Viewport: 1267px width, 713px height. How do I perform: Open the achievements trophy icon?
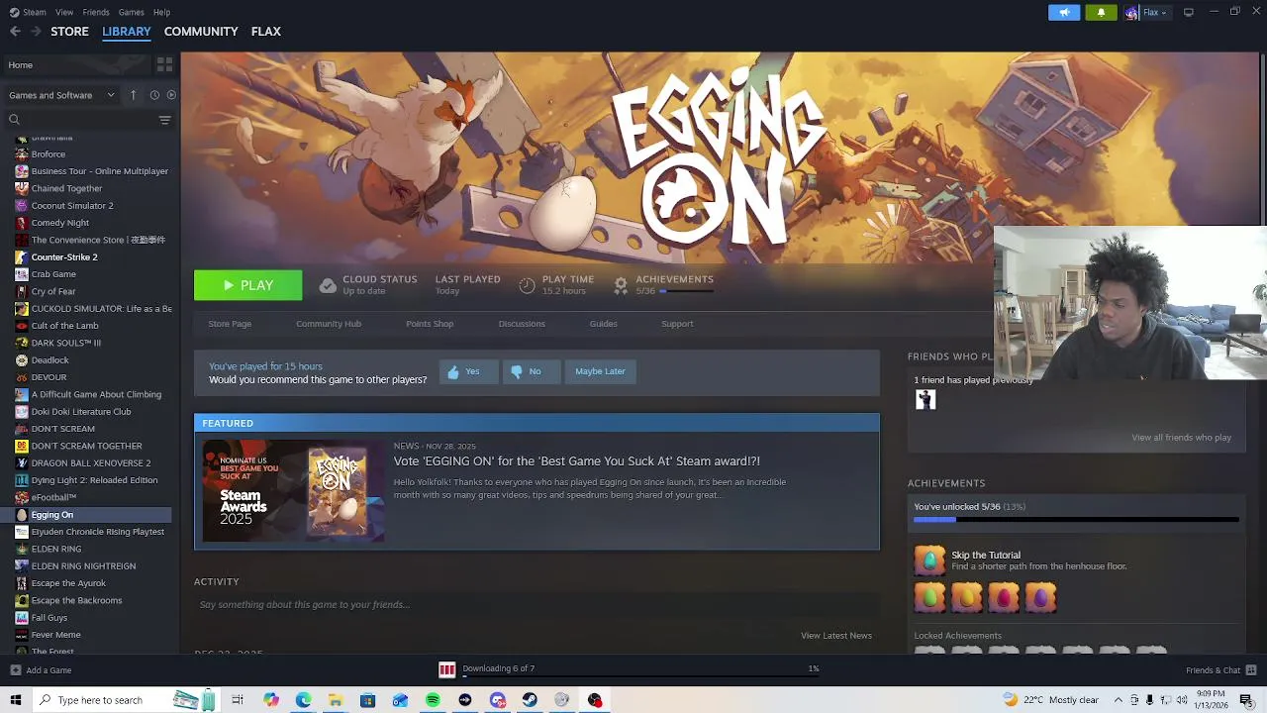coord(621,285)
